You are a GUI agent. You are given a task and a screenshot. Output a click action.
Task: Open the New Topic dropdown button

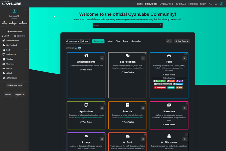click(x=182, y=41)
